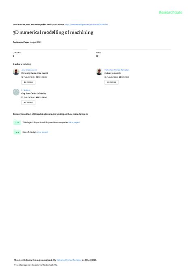192x271 pixels.
Task: Click See Profile under University Carlos III de Madrid
Action: point(28,82)
